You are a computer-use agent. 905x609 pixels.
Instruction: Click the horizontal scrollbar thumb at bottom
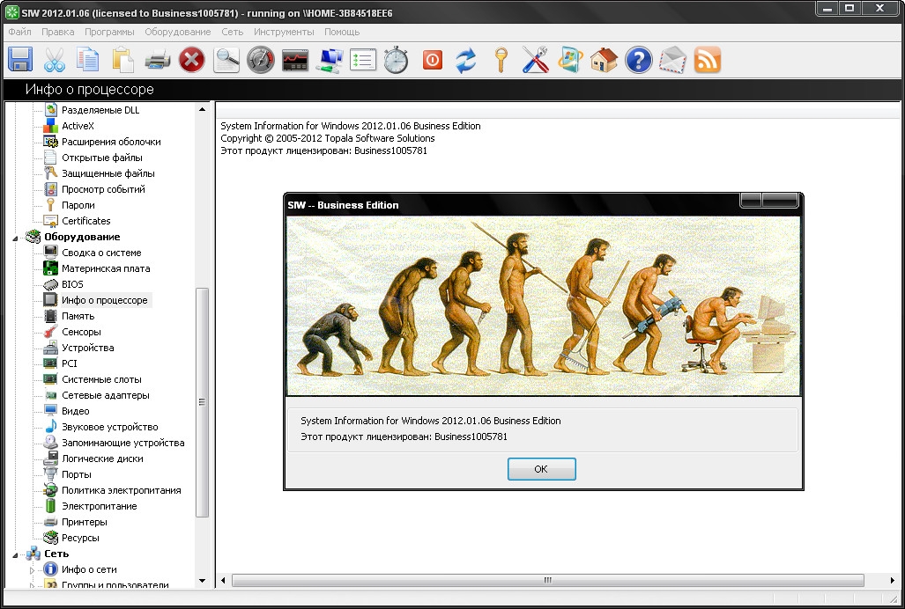pos(546,580)
